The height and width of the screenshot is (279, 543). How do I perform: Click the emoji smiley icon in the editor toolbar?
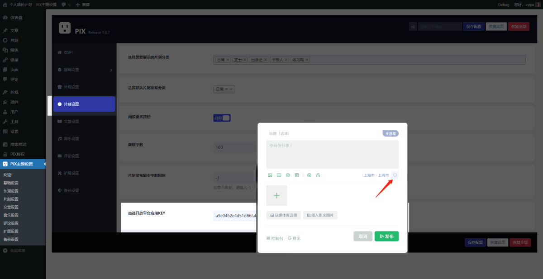[x=309, y=175]
